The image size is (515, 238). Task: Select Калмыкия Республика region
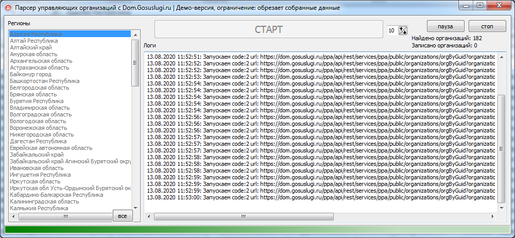(x=39, y=208)
